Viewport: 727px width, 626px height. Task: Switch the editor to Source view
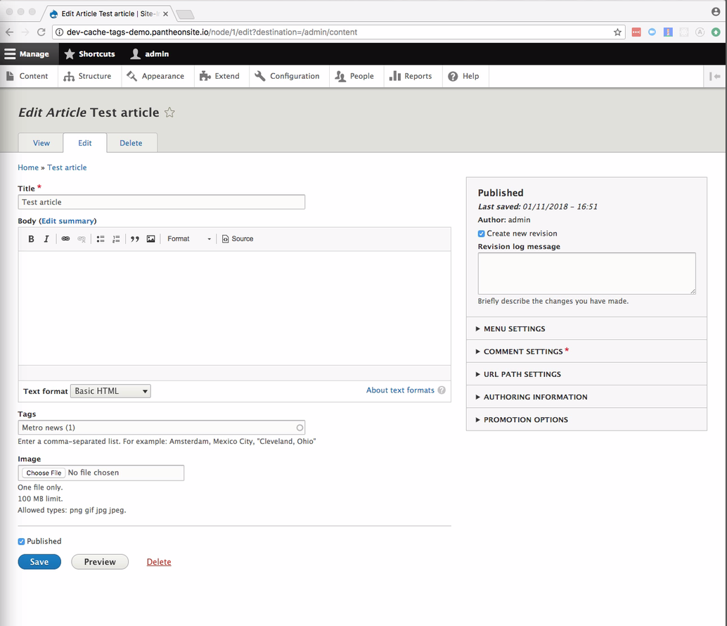point(237,238)
